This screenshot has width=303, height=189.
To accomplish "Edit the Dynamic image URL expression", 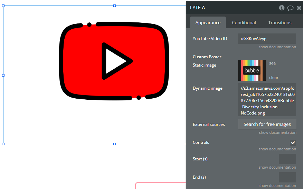I will (x=267, y=100).
